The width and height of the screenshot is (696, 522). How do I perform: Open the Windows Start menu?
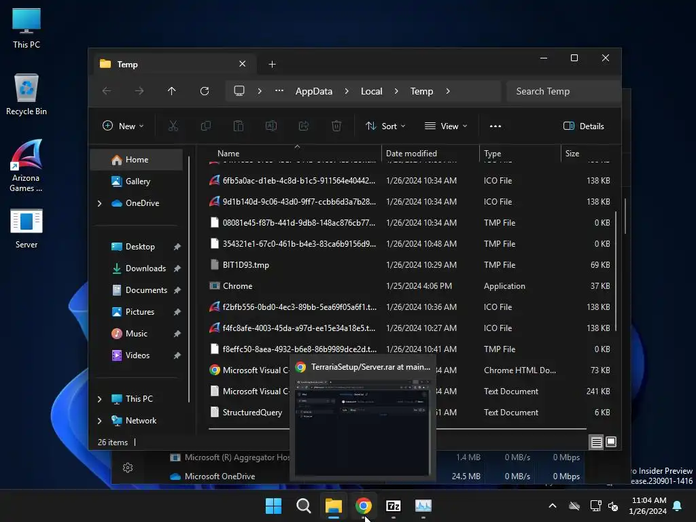pos(273,506)
